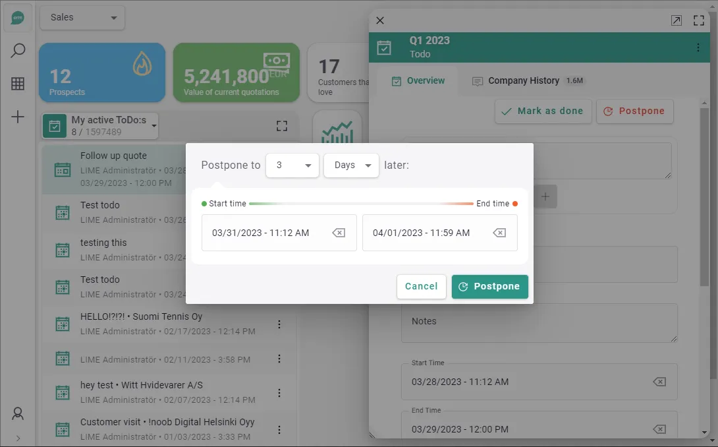This screenshot has height=447, width=718.
Task: Select the Overview tab
Action: click(418, 81)
